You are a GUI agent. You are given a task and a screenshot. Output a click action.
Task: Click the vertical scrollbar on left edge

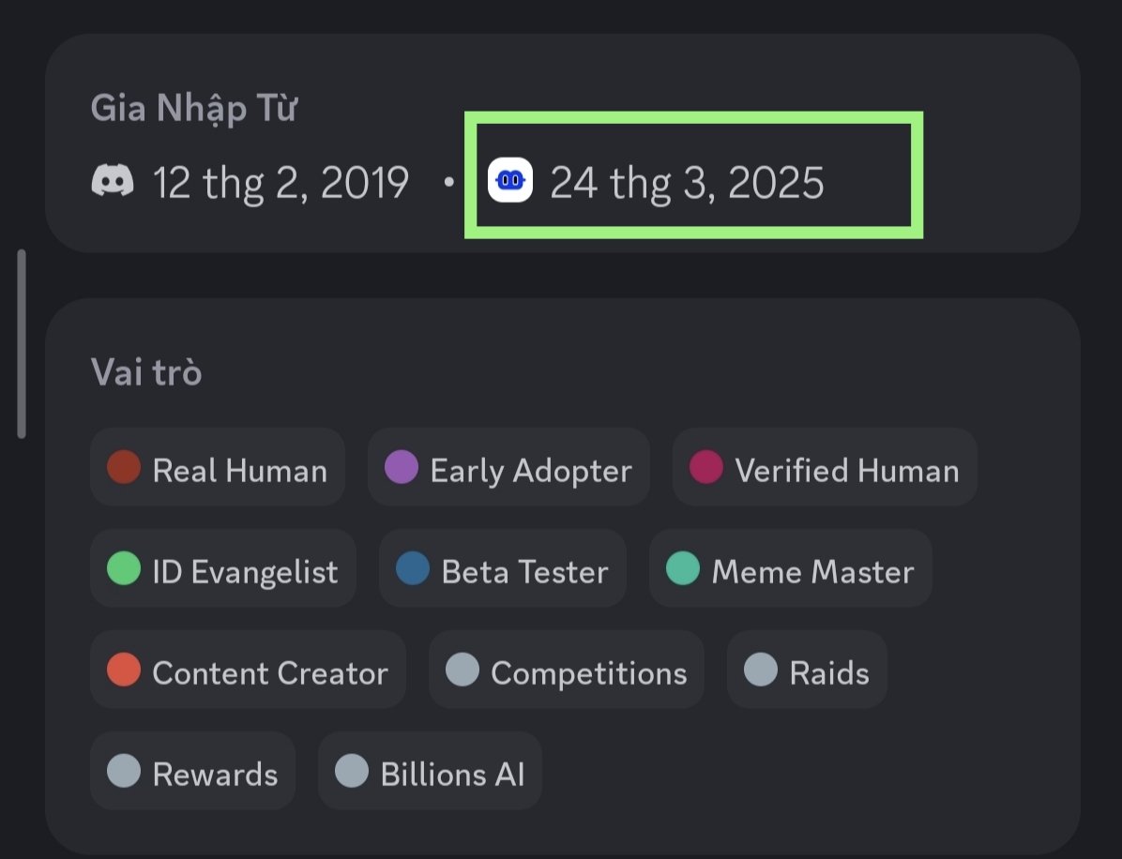click(22, 343)
